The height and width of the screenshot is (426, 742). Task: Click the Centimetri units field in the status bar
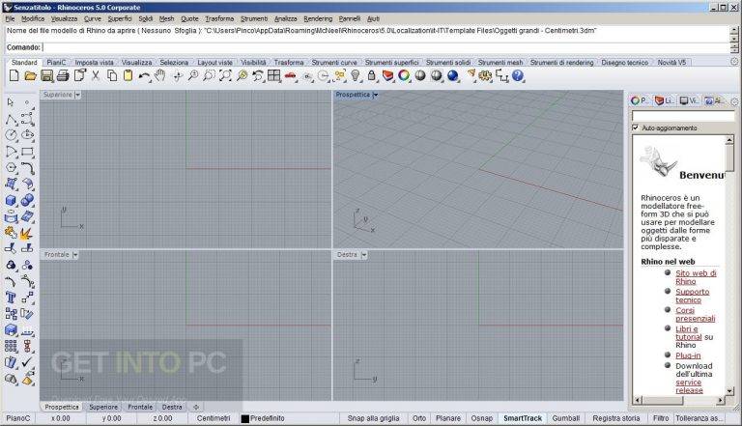[x=214, y=418]
